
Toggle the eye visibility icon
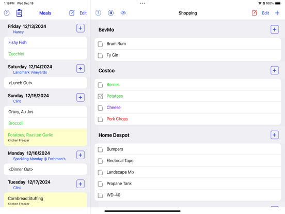[x=123, y=13]
